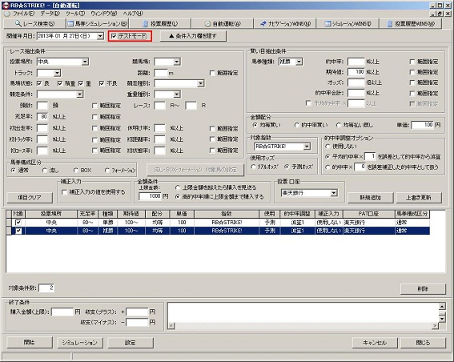Enable 範囲指定 checkbox for 期待値
Screen dimensions: 454x362
[412, 72]
